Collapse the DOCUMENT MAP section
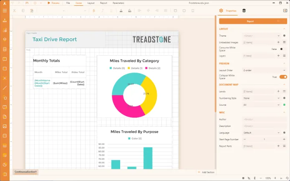Screen dimensions: 290x181 (284, 84)
